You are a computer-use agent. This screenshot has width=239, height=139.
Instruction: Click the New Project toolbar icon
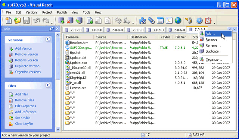9,20
